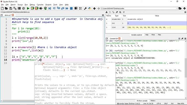Stop debugging with the blue square icon
187x105 pixels.
click(71, 8)
